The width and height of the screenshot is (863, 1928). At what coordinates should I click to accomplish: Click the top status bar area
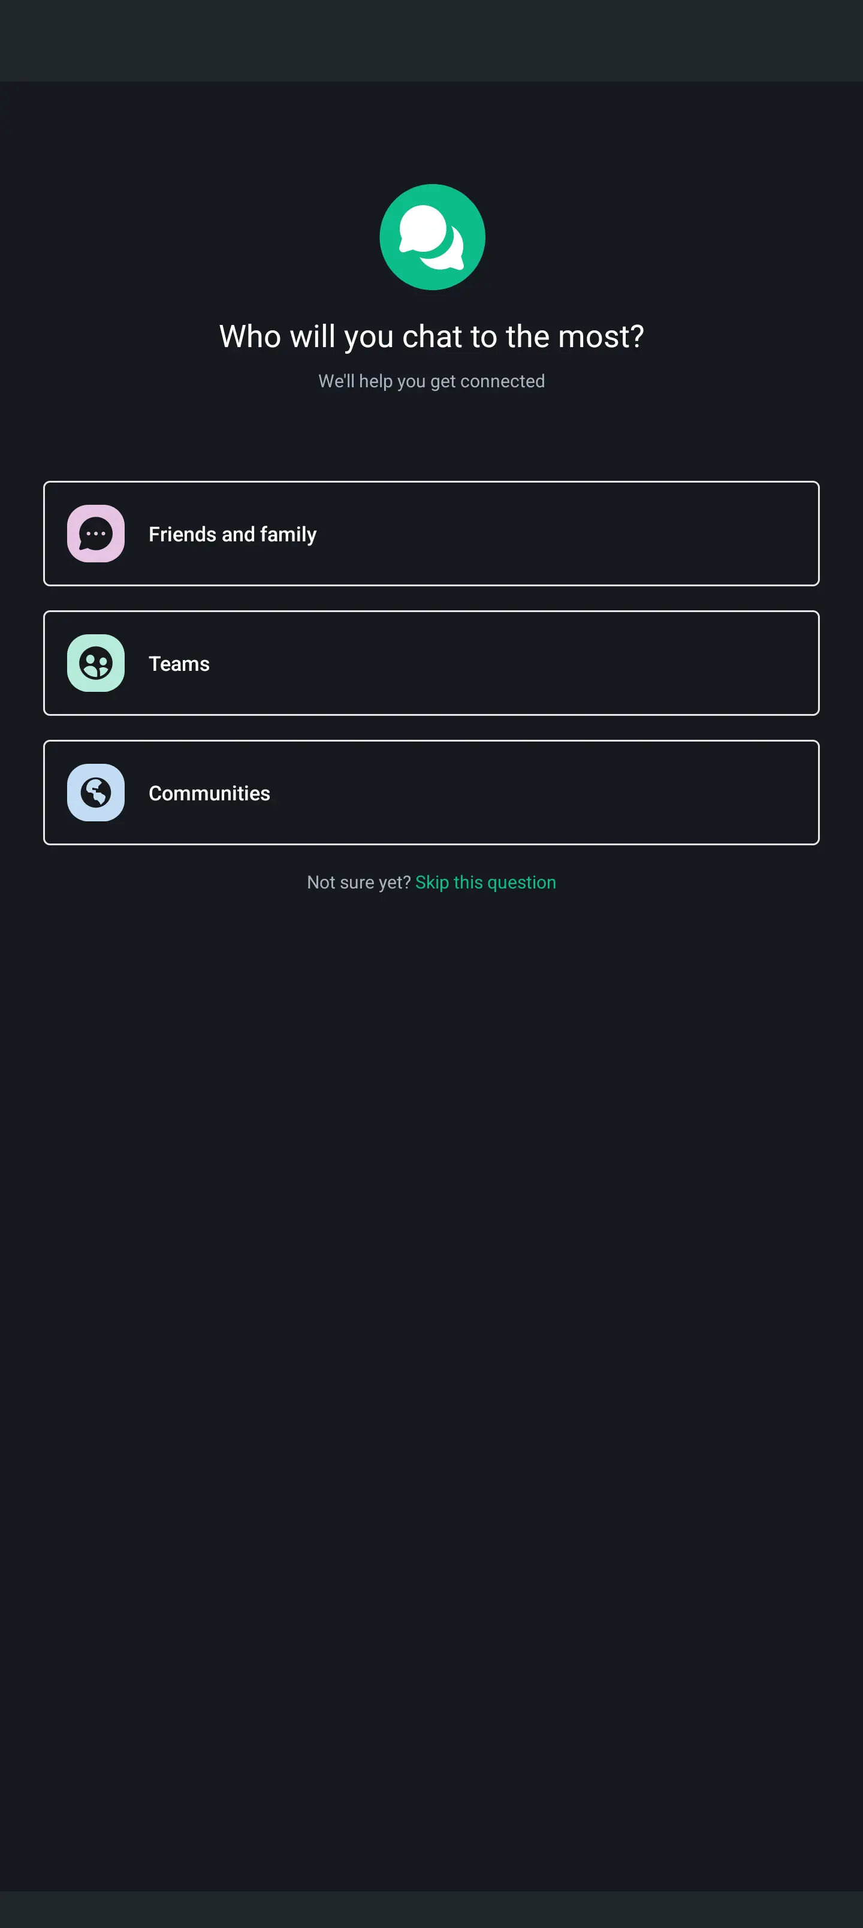click(x=431, y=40)
